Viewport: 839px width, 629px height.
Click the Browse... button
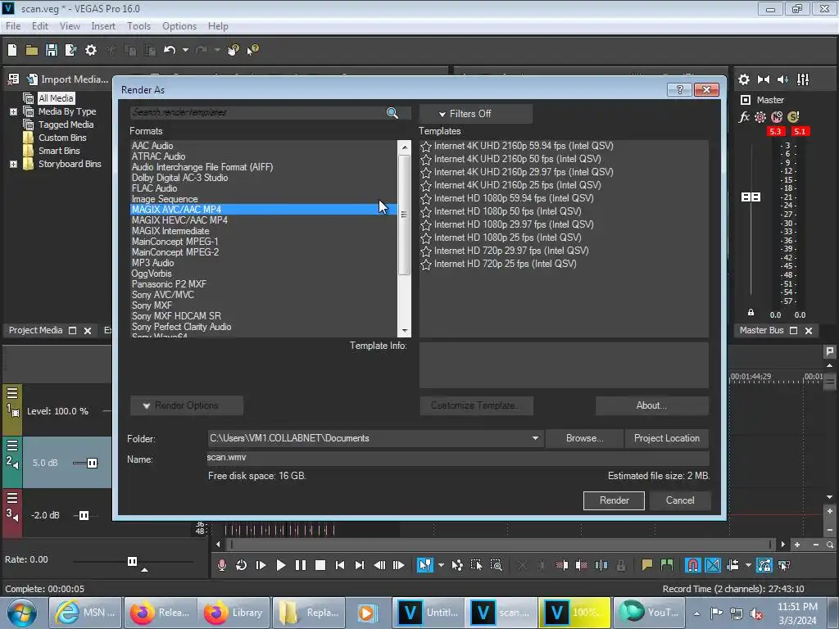[584, 438]
